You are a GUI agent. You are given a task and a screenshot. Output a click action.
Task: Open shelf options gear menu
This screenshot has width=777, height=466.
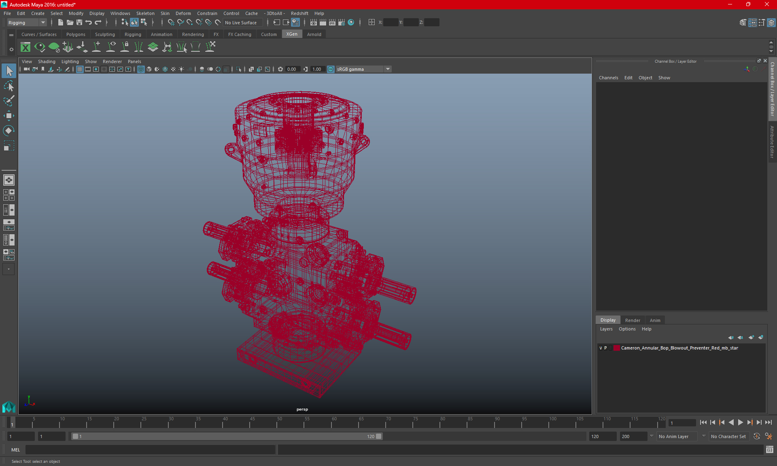(x=11, y=49)
